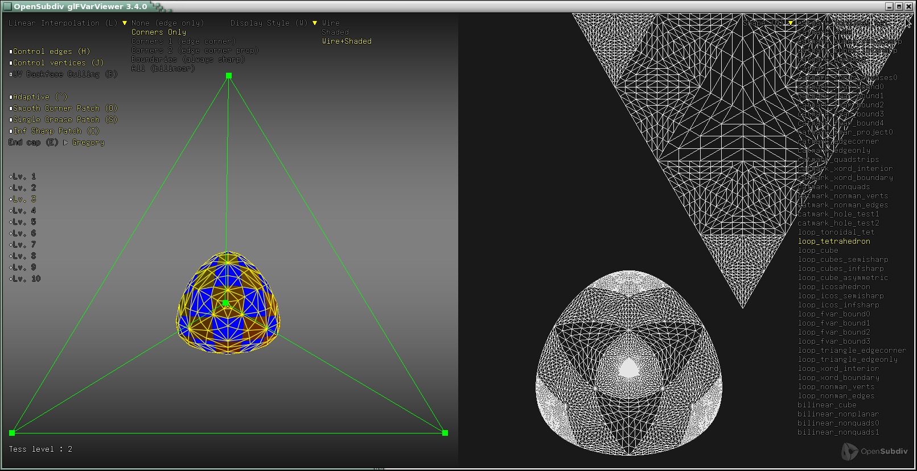Image resolution: width=917 pixels, height=471 pixels.
Task: Click the shaded blue-orange subdivided mesh
Action: point(228,318)
